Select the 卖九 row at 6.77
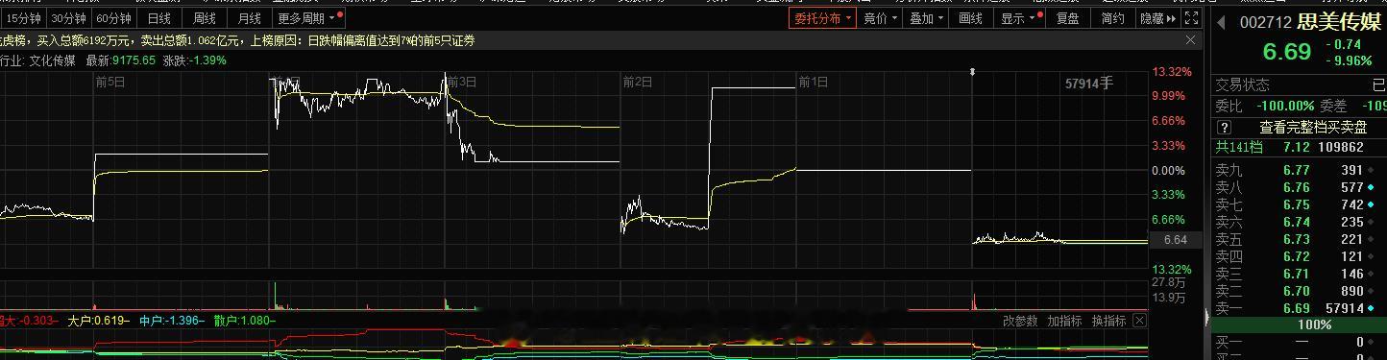Viewport: 1387px width, 360px height. [x=1298, y=170]
